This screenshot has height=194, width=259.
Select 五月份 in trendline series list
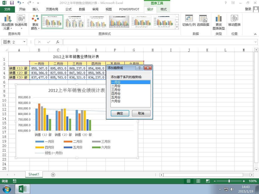click(x=131, y=97)
